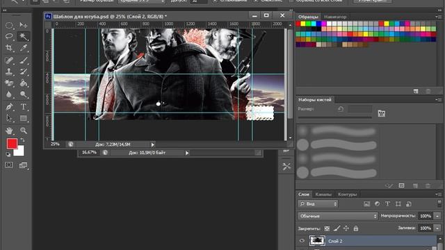Select the Elliptical Marquee tool
The image size is (445, 250).
(9, 25)
